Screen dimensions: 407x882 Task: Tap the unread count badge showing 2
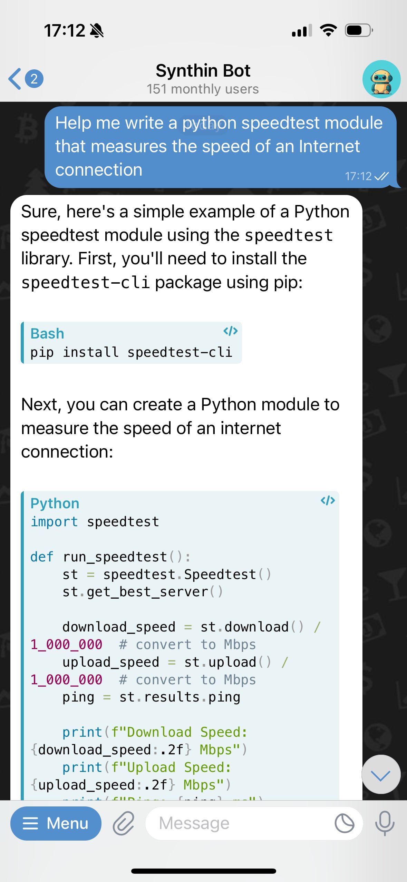pos(34,79)
